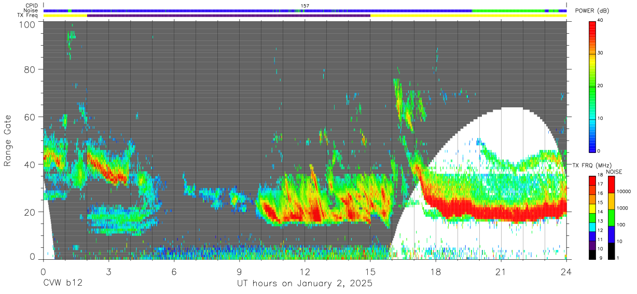Click the 100 tick on the Range Gate axis

pyautogui.click(x=27, y=24)
